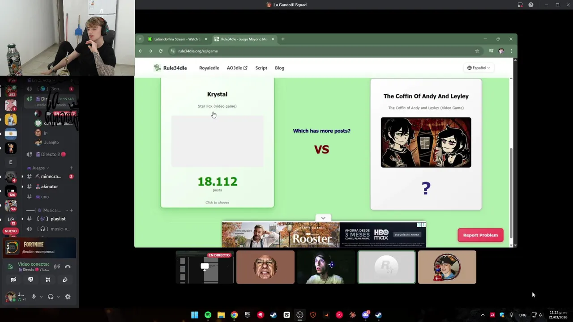Open Chrome's three-dot menu

click(x=511, y=51)
